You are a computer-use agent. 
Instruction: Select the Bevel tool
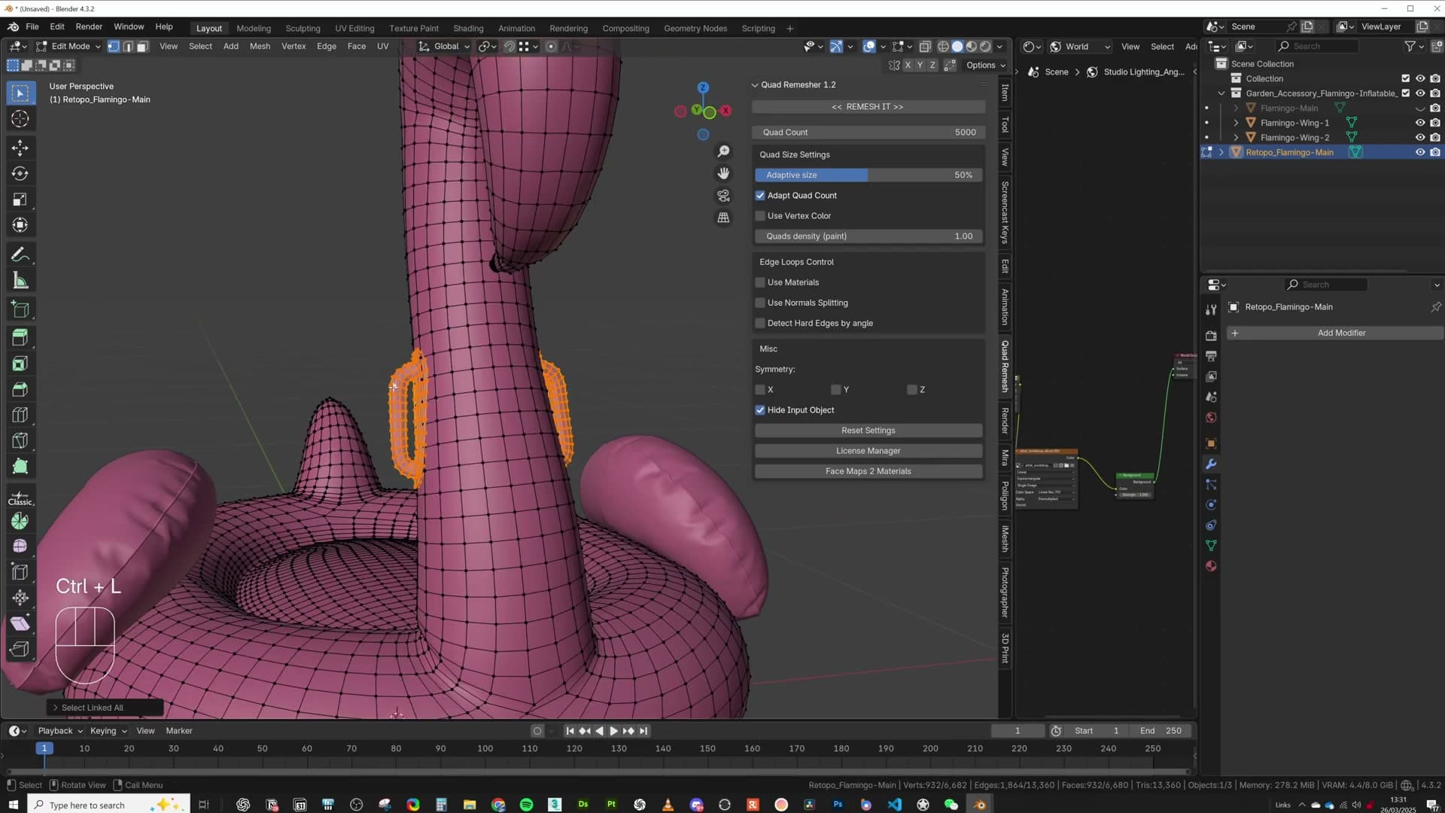[20, 389]
